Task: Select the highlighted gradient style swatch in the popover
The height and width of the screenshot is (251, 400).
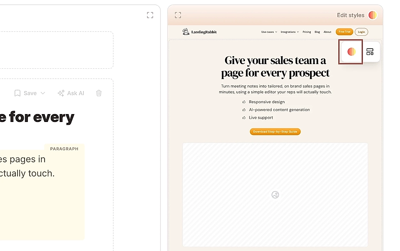Action: click(350, 52)
